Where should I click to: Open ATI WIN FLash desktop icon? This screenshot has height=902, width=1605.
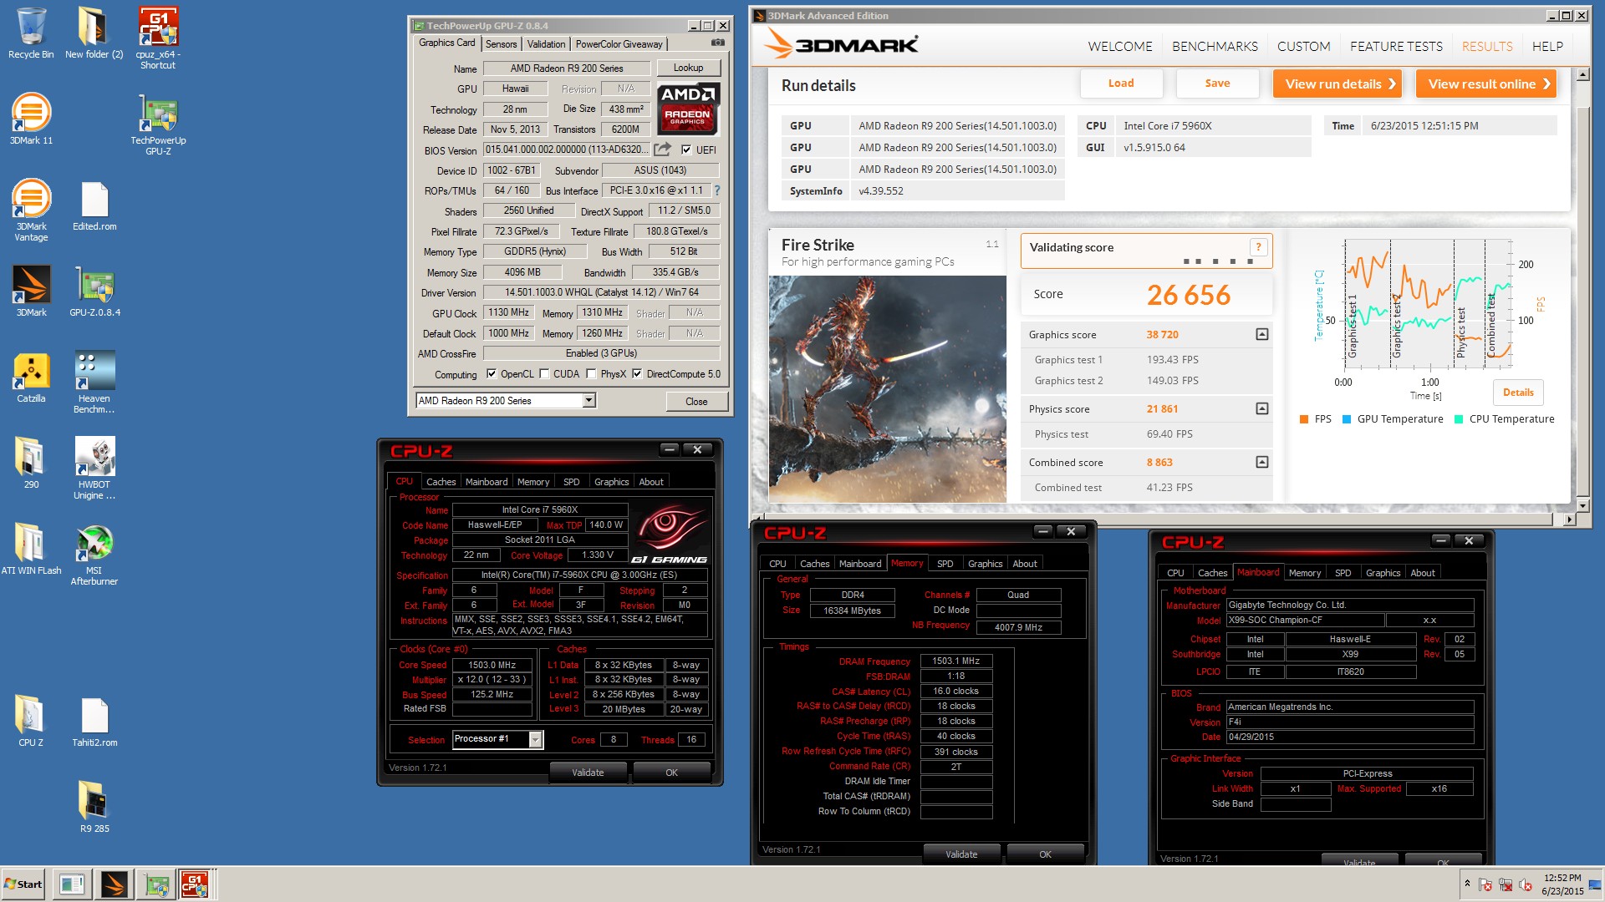click(x=31, y=550)
